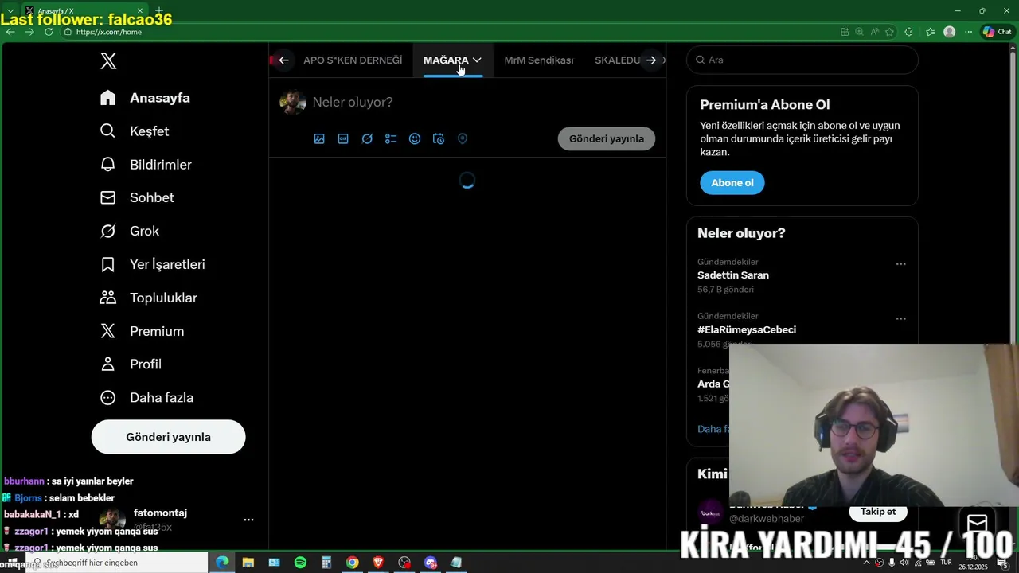The width and height of the screenshot is (1019, 573).
Task: Open the Keşfet search page
Action: [135, 131]
